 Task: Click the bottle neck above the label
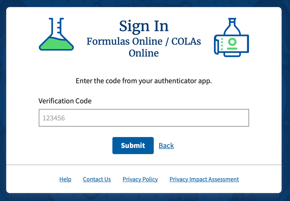(x=232, y=25)
